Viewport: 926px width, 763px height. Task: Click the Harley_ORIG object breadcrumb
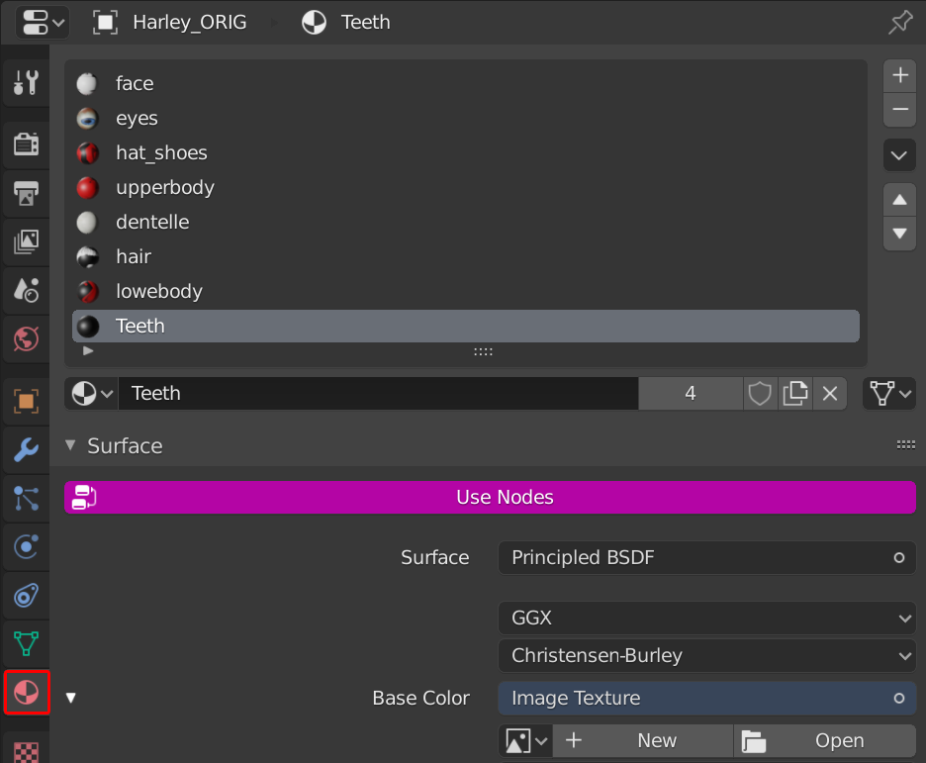170,23
